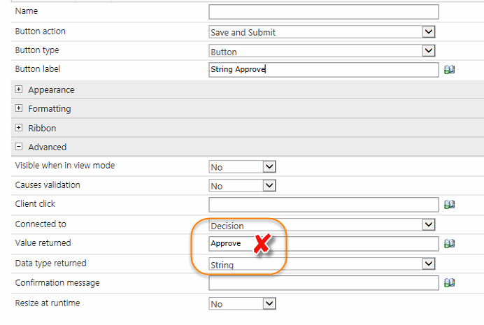
Task: Open the Button action dropdown
Action: click(429, 32)
